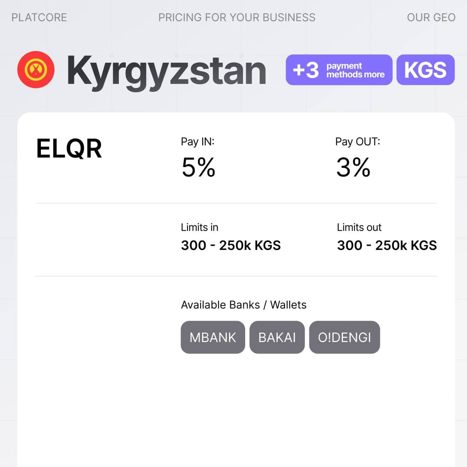The width and height of the screenshot is (467, 467).
Task: Click the Limits in 300 - 250k KGS value
Action: (231, 246)
